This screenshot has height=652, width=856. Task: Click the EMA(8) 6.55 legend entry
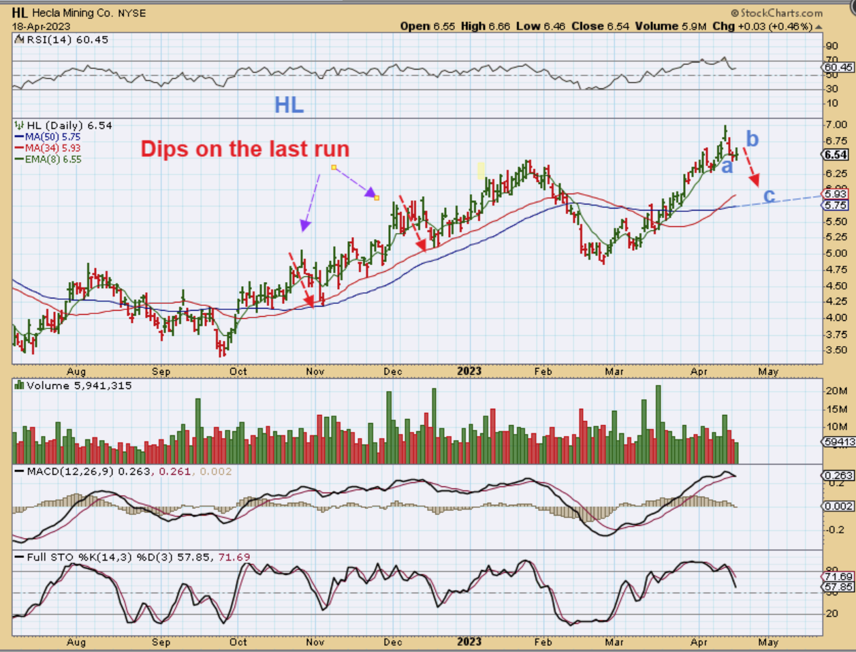(47, 159)
